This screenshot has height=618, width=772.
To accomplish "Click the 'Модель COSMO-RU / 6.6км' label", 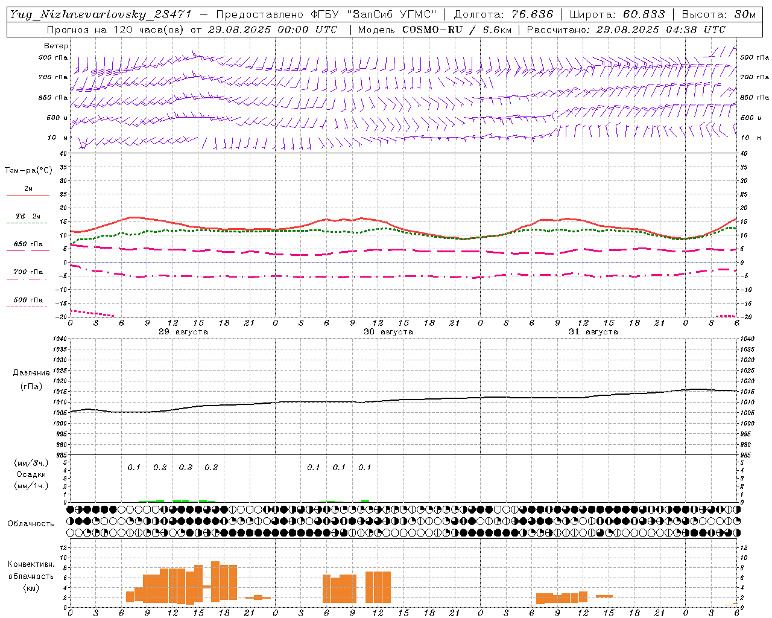I will pos(434,30).
